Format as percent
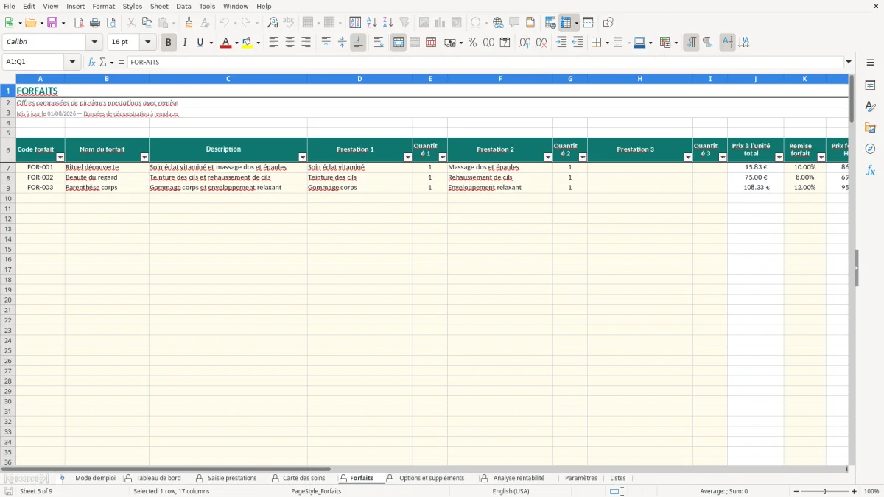884x497 pixels. (x=472, y=43)
